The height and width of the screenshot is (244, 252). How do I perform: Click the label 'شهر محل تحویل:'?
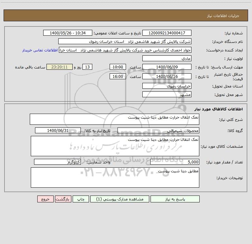click(x=228, y=95)
